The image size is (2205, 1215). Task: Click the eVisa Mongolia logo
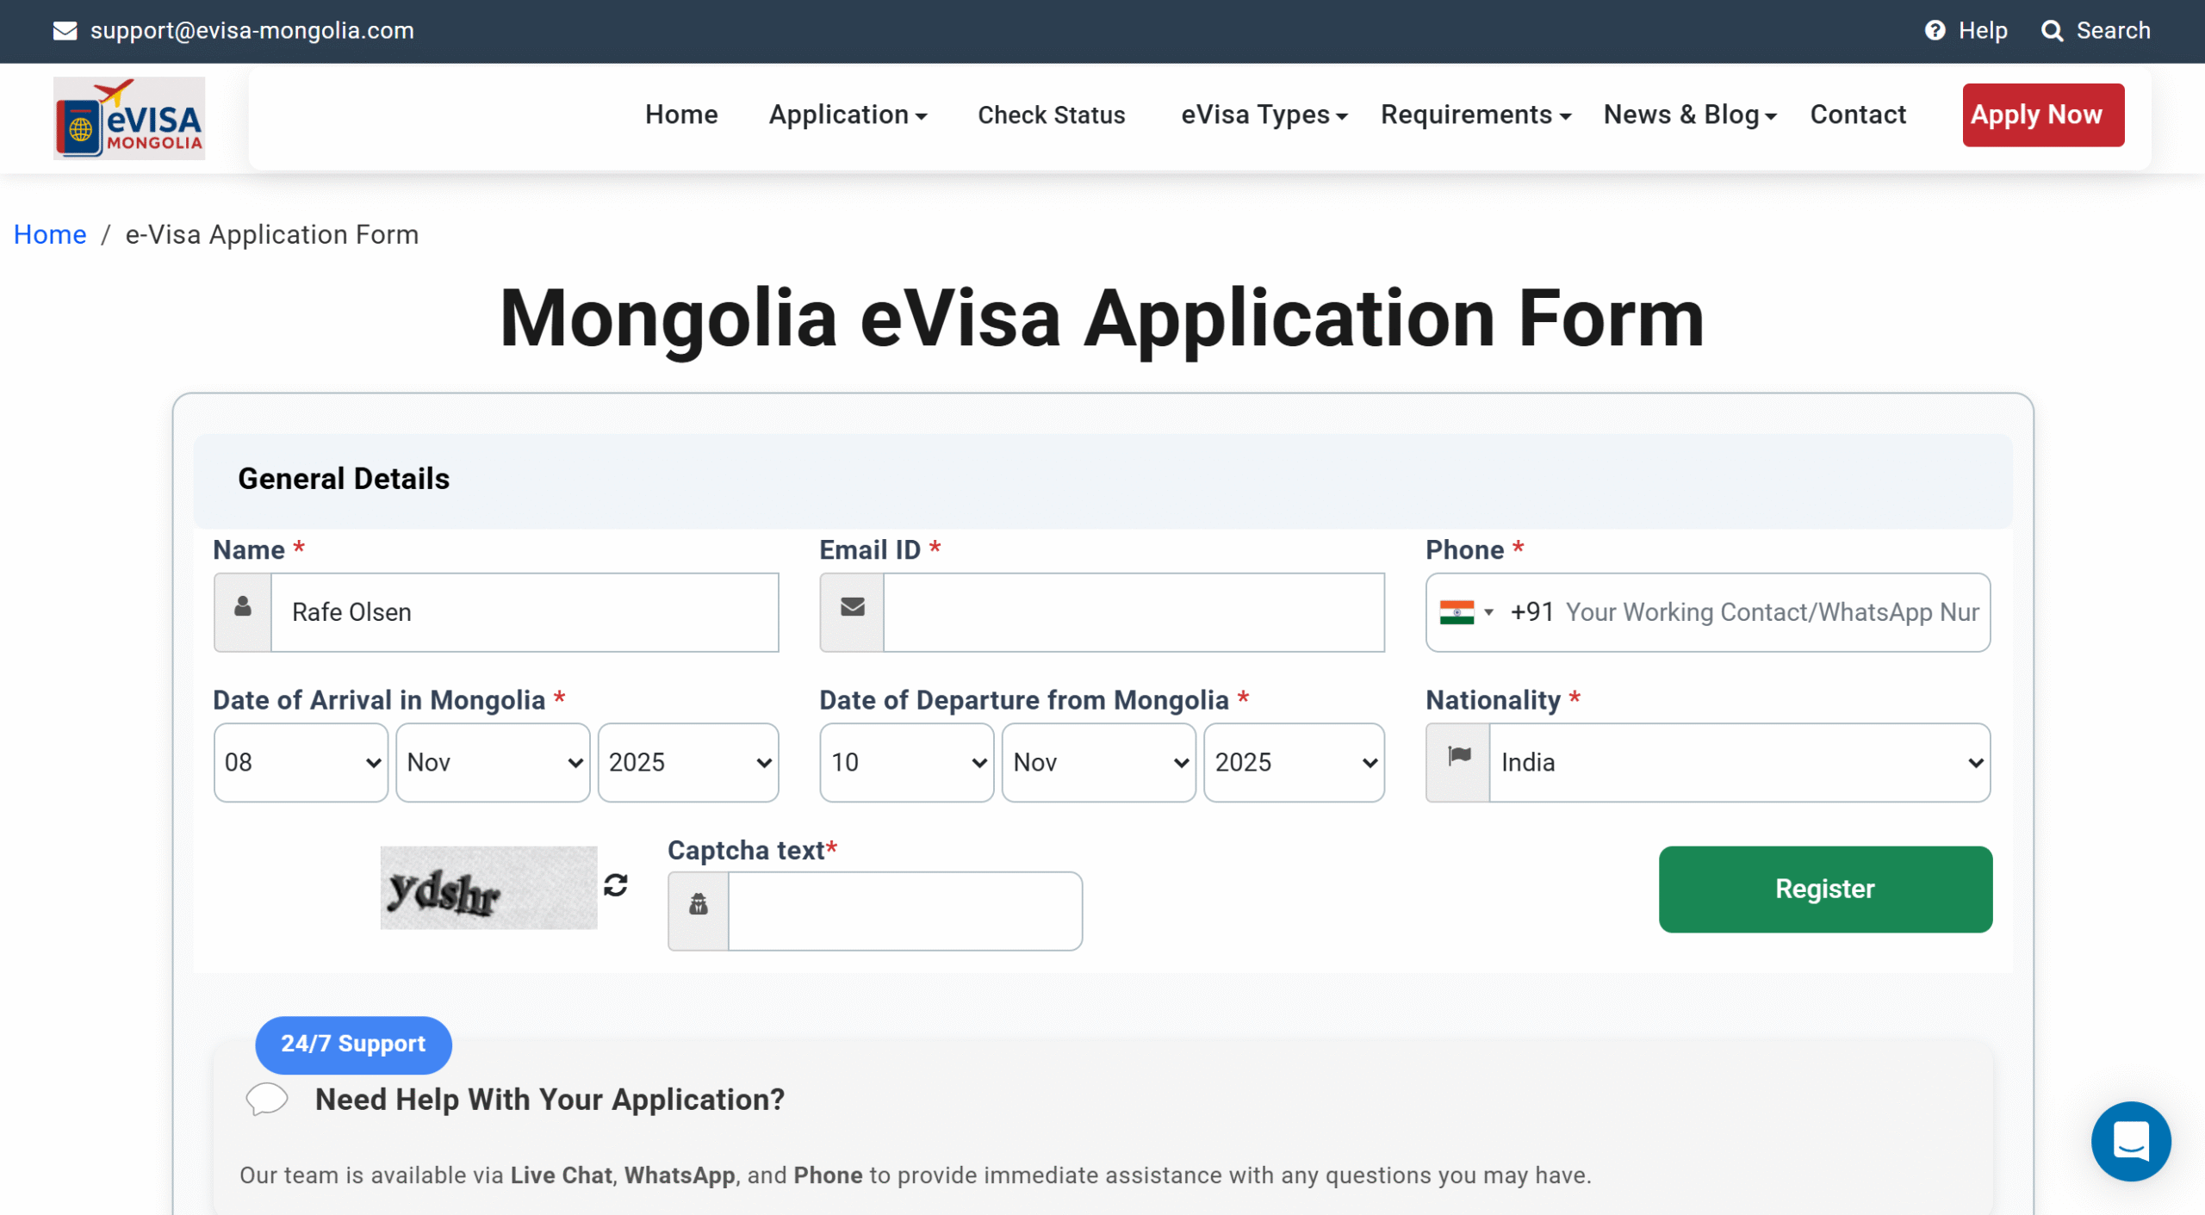click(x=129, y=118)
